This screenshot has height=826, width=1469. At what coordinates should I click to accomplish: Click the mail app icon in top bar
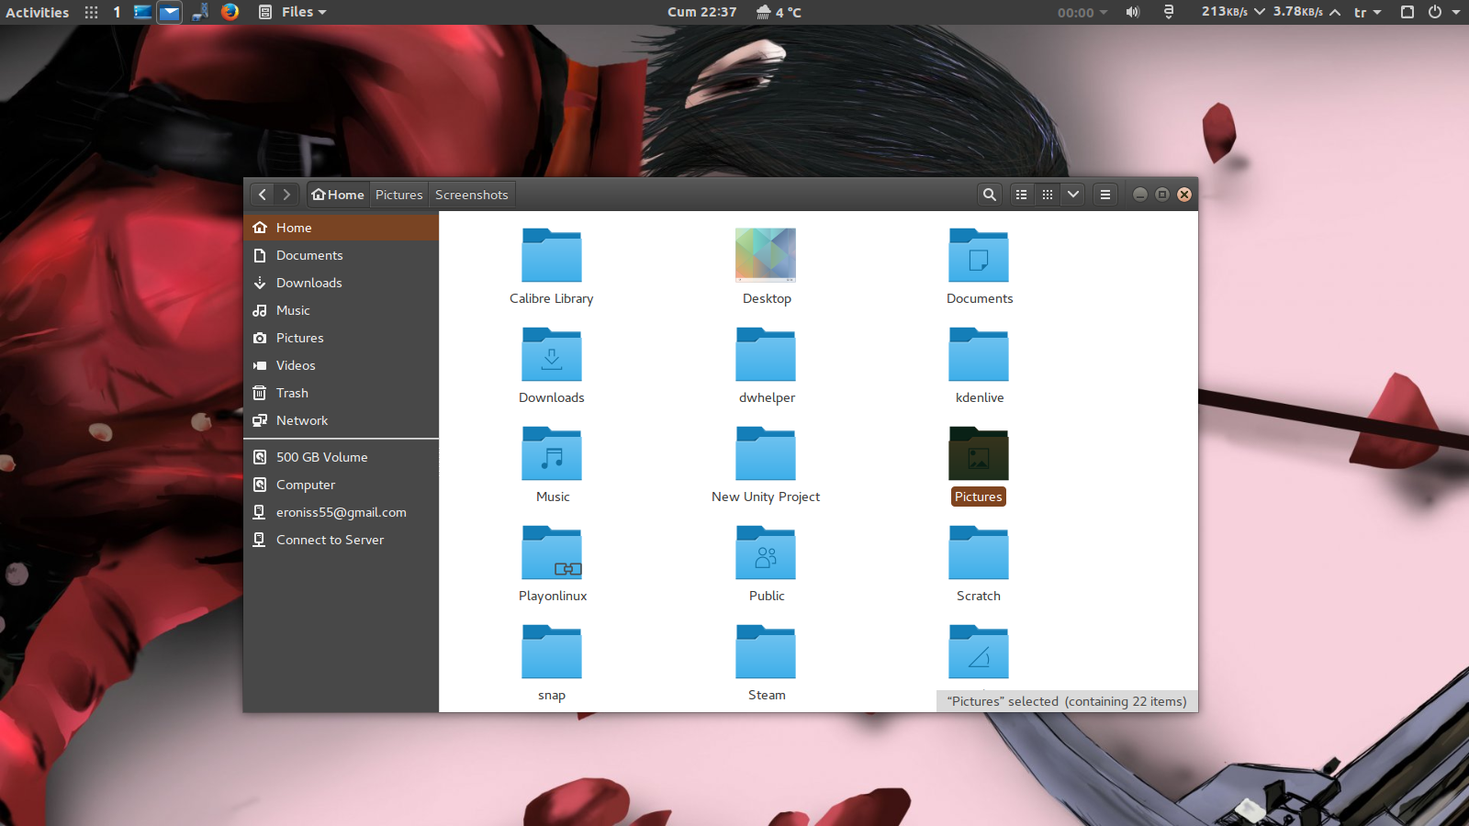tap(170, 12)
